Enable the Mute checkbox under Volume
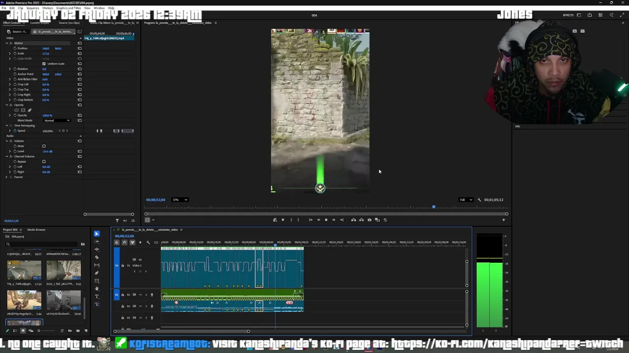The width and height of the screenshot is (629, 353). (44, 146)
